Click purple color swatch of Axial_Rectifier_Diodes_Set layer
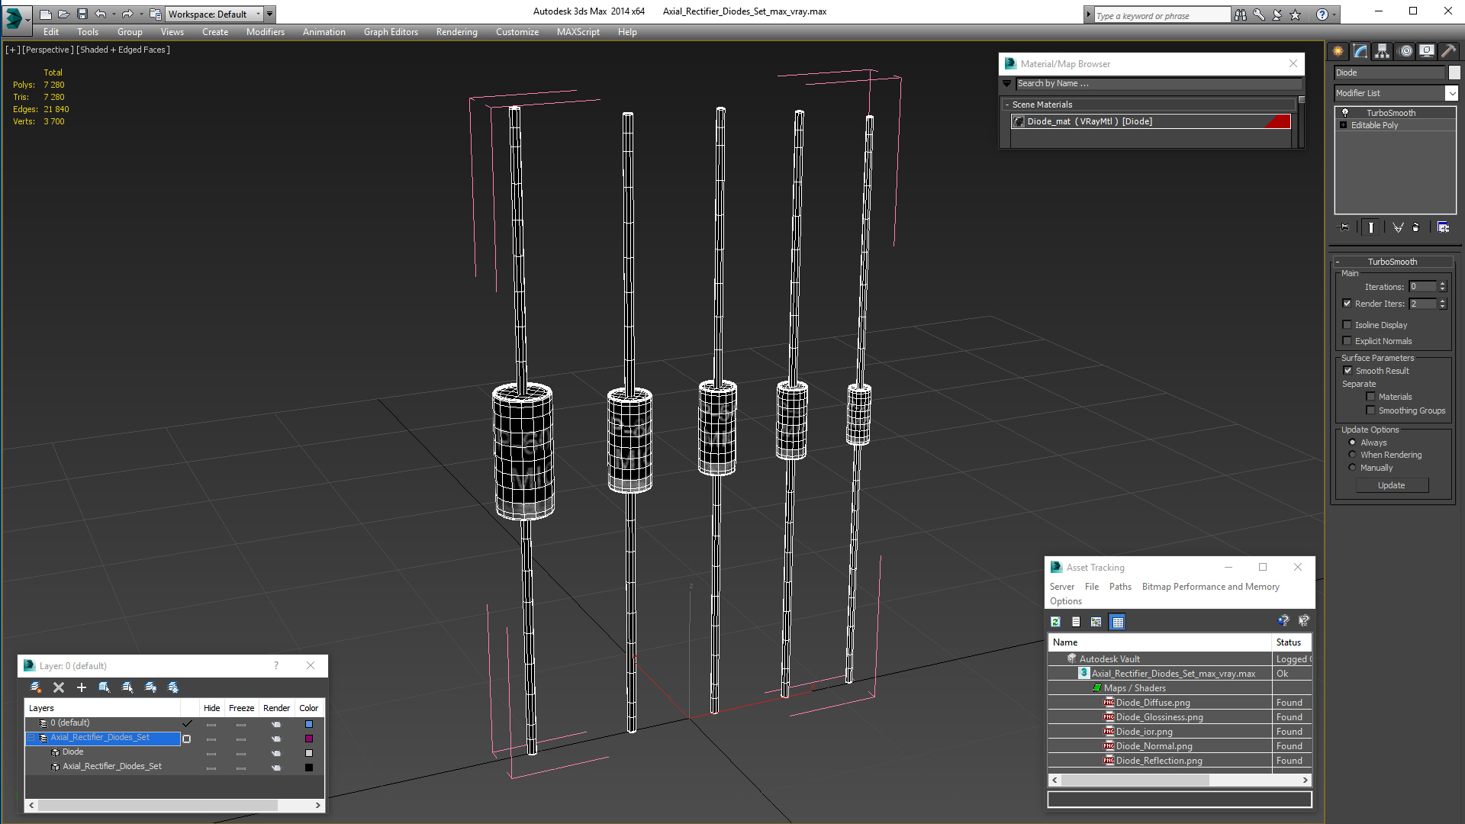 (x=309, y=739)
